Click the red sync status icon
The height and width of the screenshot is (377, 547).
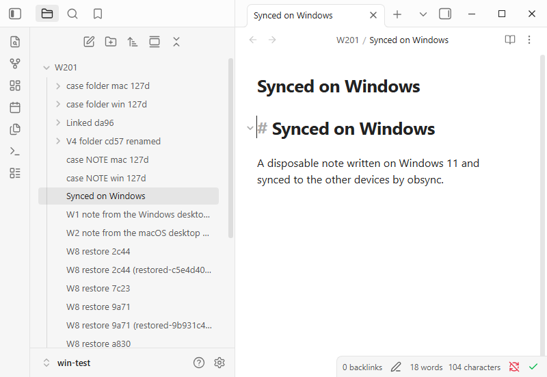tap(514, 367)
